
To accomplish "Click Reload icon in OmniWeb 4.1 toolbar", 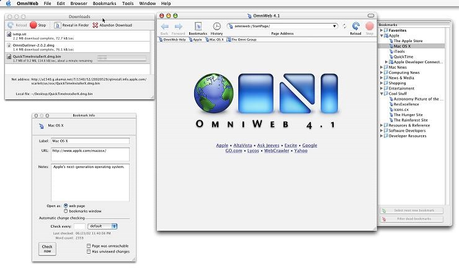I will [x=355, y=26].
